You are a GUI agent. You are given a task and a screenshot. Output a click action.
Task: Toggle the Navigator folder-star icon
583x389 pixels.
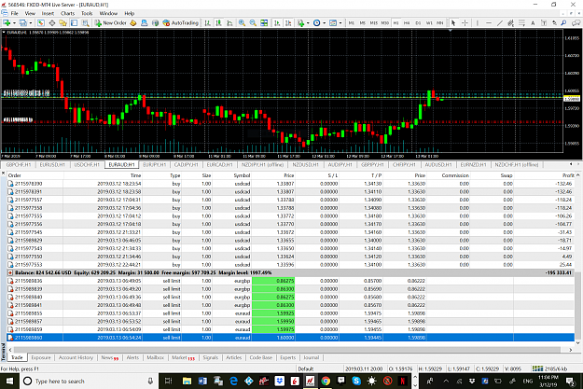point(62,23)
